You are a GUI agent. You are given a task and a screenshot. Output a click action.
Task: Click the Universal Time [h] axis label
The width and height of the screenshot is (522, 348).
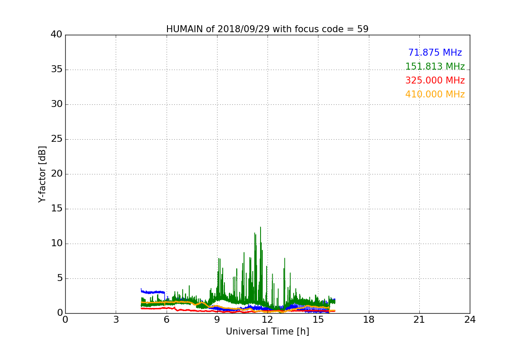267,331
